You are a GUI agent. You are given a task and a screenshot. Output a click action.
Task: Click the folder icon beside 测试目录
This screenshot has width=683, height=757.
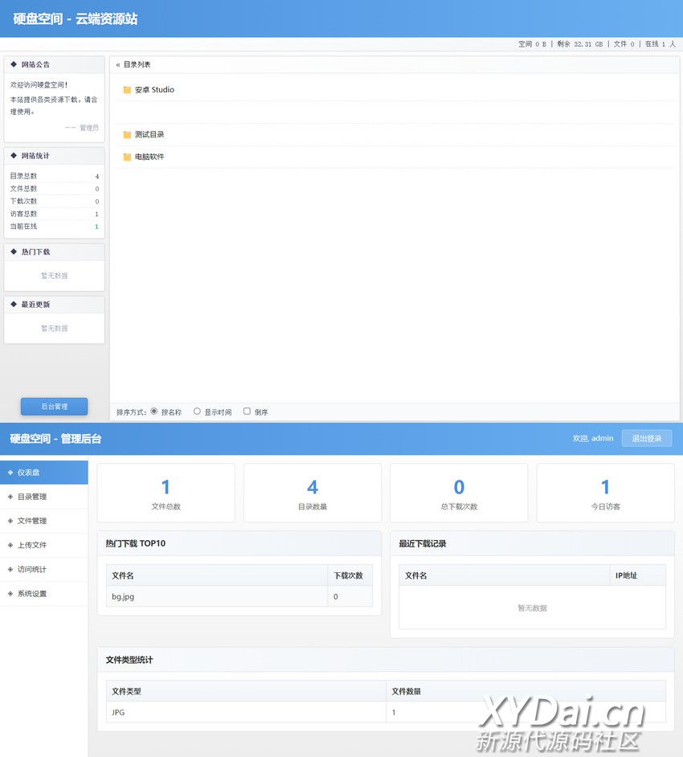click(x=127, y=135)
